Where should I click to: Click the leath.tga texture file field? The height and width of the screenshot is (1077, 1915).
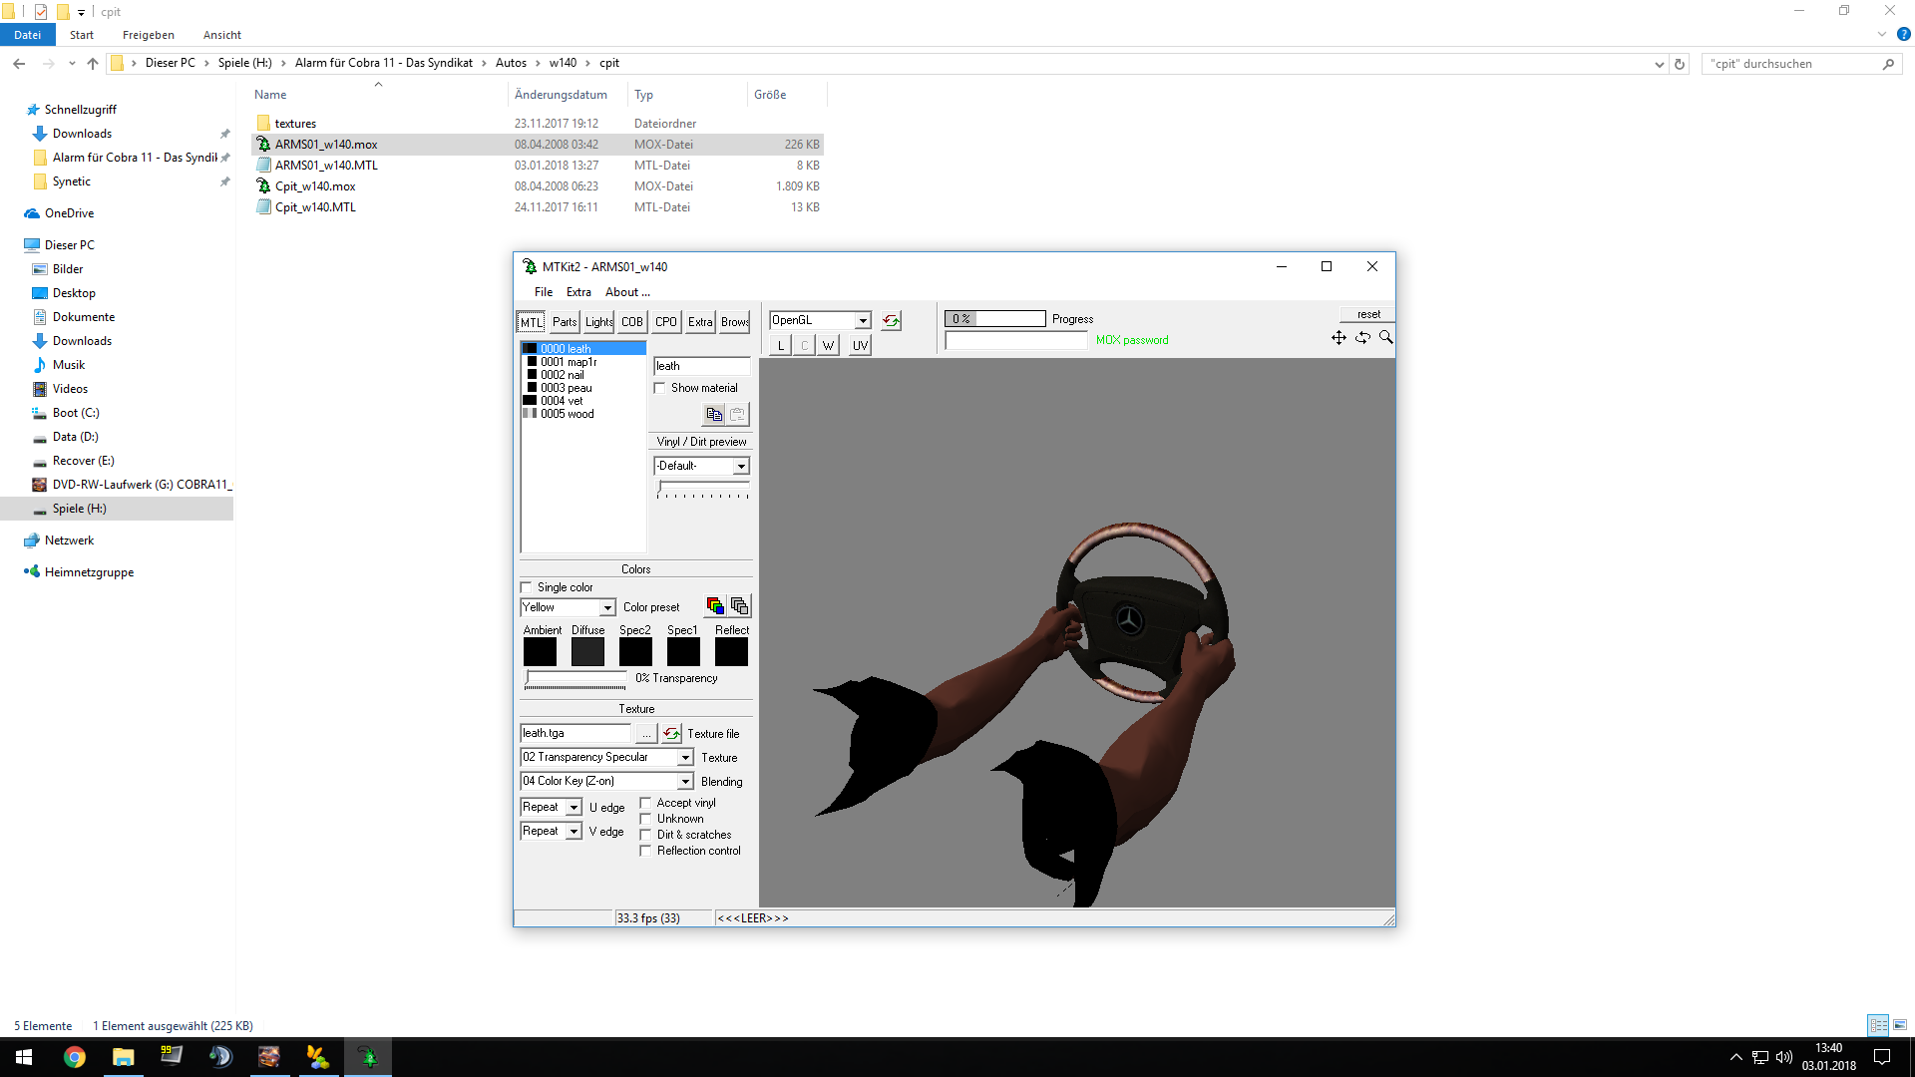click(x=575, y=734)
